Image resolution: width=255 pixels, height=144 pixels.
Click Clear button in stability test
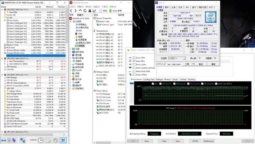coord(164,141)
